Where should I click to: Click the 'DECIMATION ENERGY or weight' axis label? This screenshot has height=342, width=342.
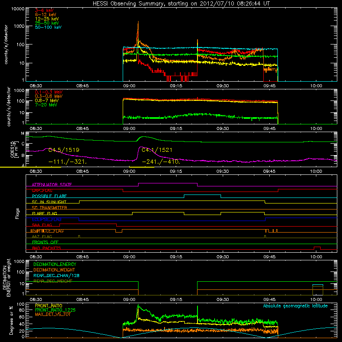(6, 277)
